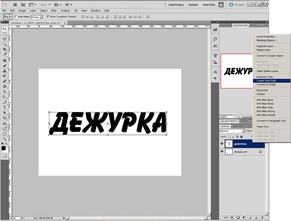Choose the Zoom tool in the toolbox
The width and height of the screenshot is (291, 221).
(5, 139)
